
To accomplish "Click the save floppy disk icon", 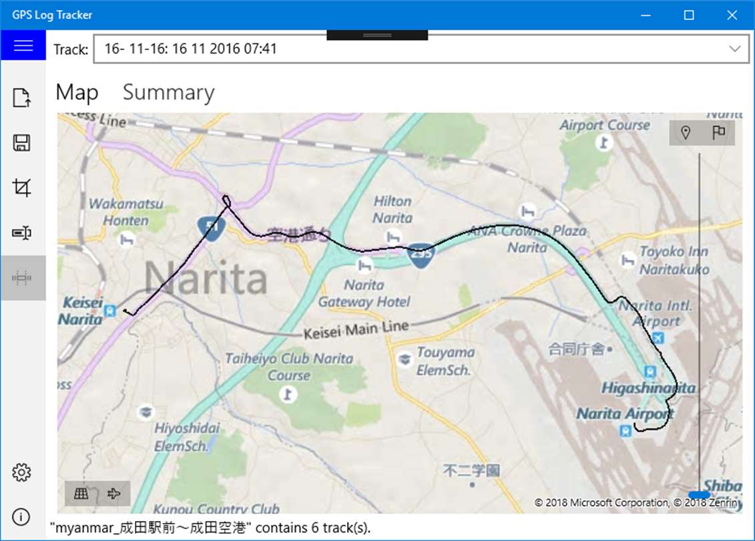I will [21, 142].
